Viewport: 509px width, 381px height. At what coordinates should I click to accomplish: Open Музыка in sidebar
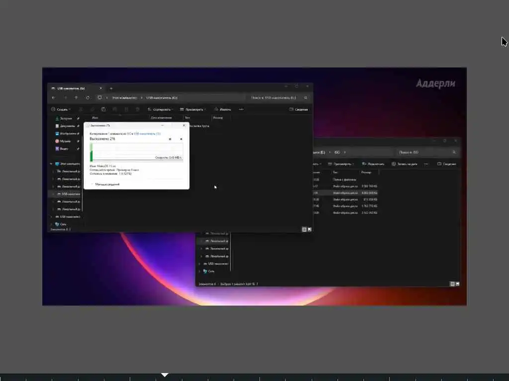pyautogui.click(x=63, y=141)
